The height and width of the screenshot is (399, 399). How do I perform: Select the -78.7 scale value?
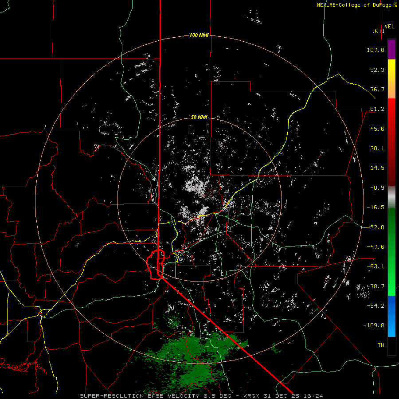(x=376, y=286)
